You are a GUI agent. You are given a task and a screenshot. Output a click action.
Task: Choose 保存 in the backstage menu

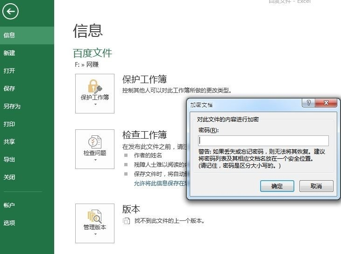27,89
